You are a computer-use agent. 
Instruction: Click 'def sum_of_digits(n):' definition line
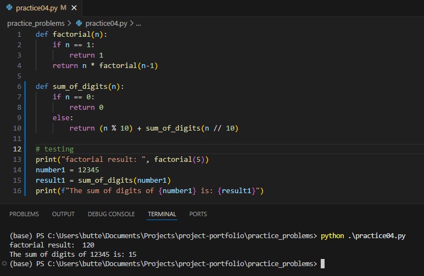(80, 86)
